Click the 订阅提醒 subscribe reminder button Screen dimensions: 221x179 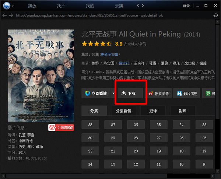click(61, 127)
